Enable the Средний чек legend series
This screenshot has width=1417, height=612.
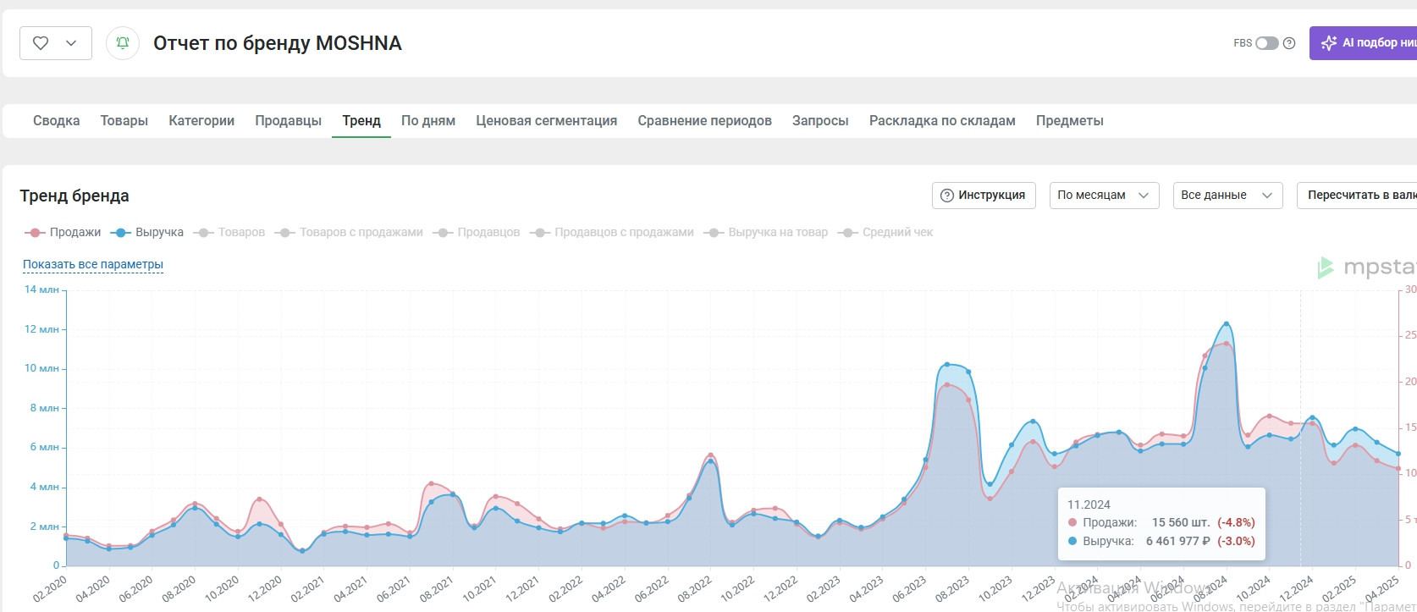tap(885, 233)
